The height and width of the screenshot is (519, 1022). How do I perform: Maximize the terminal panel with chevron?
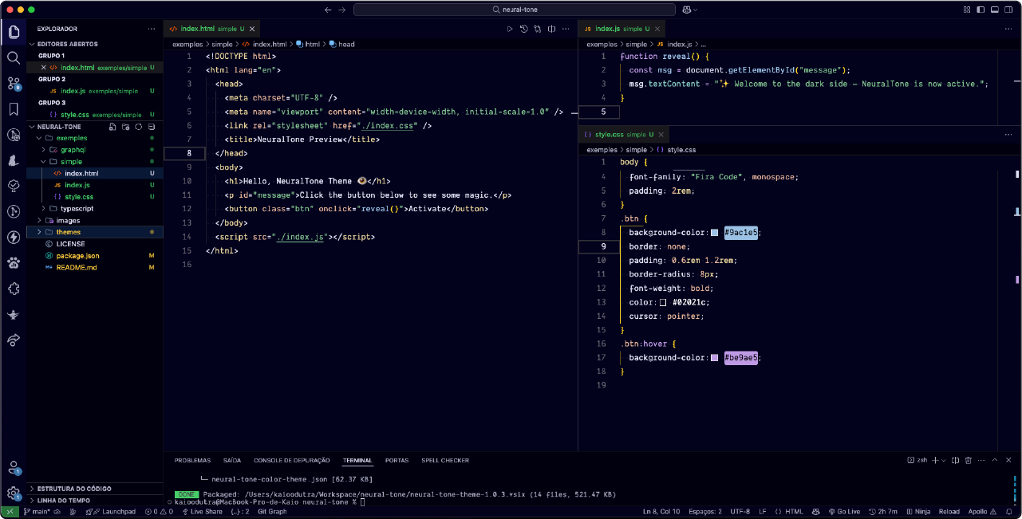(995, 460)
